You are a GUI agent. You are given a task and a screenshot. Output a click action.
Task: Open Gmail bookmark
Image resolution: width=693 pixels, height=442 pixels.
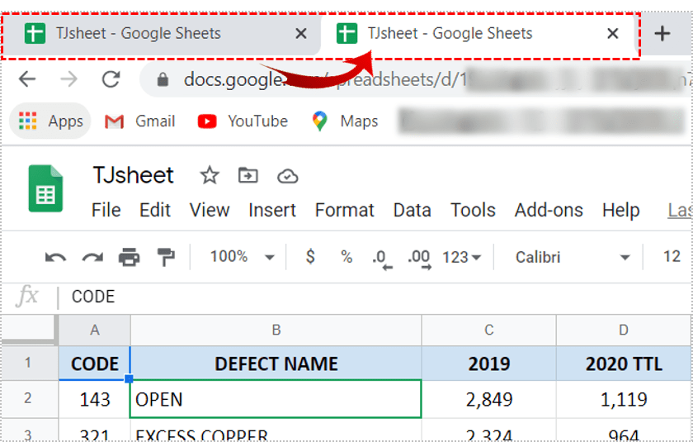(140, 121)
